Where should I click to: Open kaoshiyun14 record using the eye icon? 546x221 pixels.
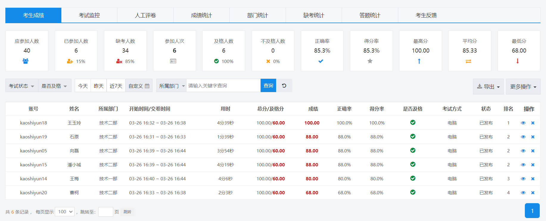click(523, 179)
